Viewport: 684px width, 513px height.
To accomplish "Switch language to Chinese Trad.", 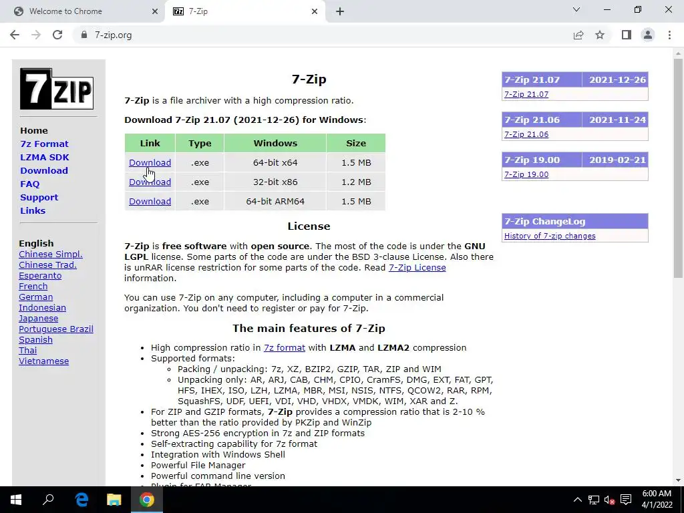I will coord(47,265).
